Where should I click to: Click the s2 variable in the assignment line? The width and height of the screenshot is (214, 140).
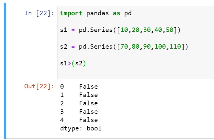[63, 47]
